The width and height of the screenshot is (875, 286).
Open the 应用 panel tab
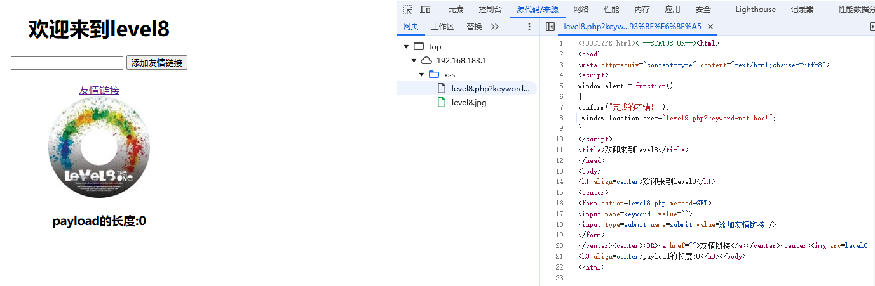tap(672, 10)
